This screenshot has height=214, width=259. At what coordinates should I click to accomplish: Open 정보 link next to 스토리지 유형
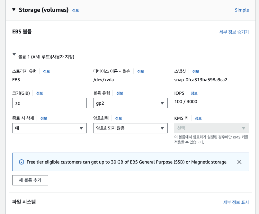tap(46, 71)
